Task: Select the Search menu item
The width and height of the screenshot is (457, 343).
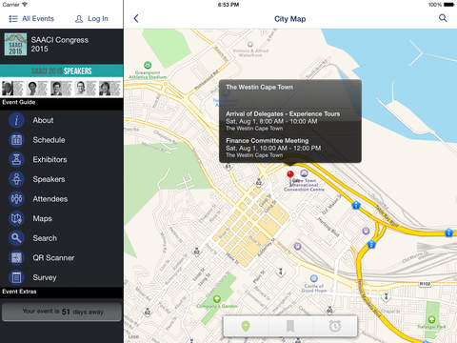Action: (45, 238)
